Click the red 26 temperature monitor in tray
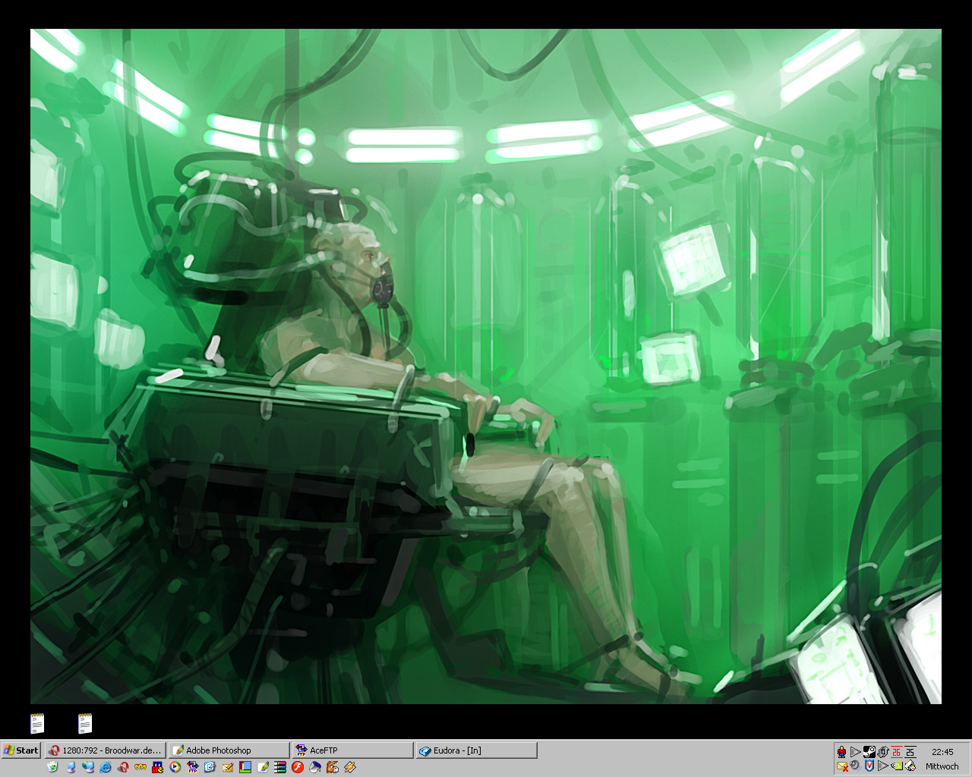This screenshot has height=777, width=972. coord(897,752)
